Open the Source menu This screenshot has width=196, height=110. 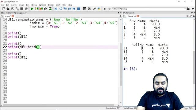21,5
